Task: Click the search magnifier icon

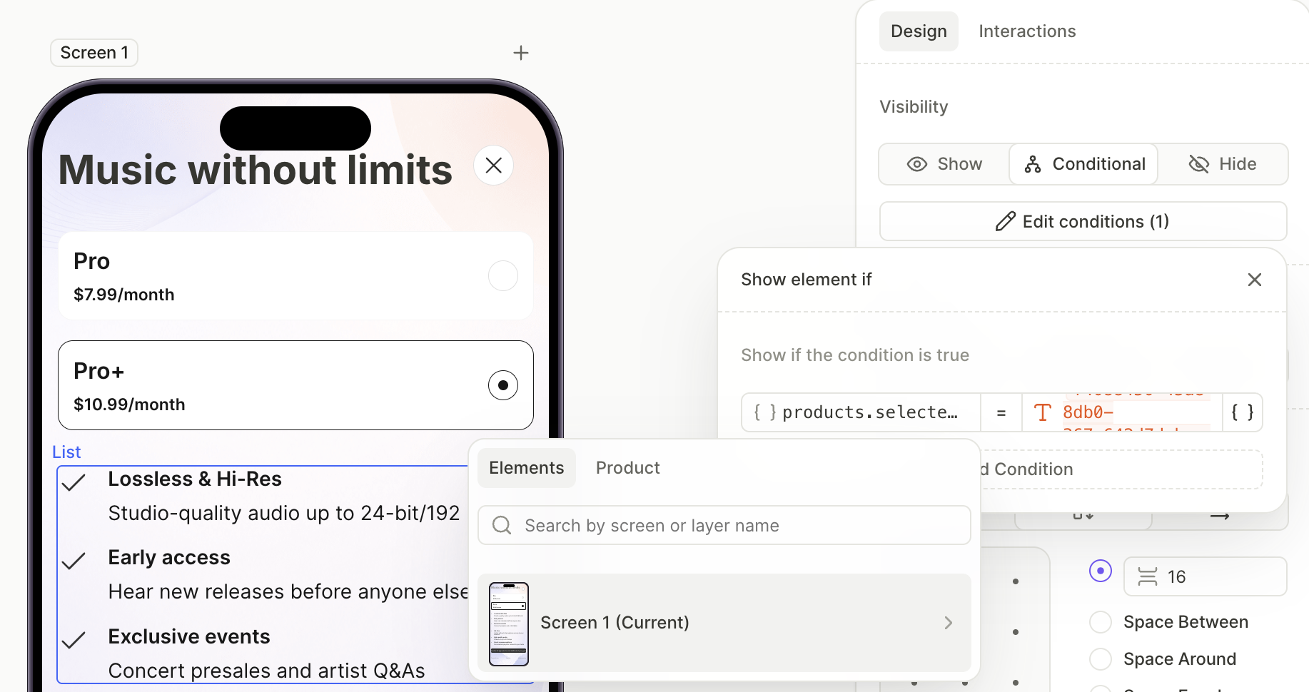Action: pyautogui.click(x=502, y=526)
